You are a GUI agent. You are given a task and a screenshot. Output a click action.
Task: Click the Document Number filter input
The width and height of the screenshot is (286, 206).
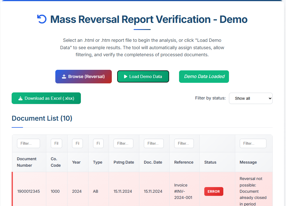tap(28, 143)
